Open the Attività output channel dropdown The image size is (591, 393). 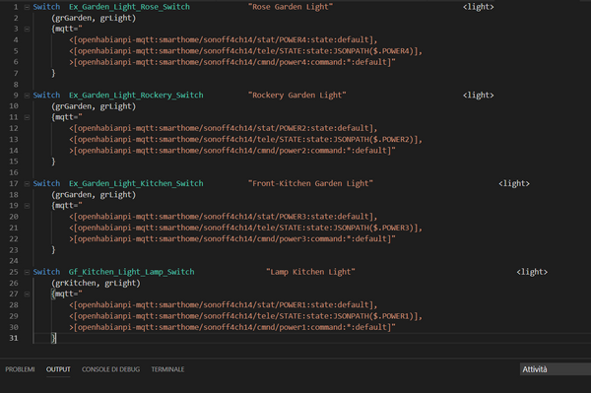(x=556, y=369)
